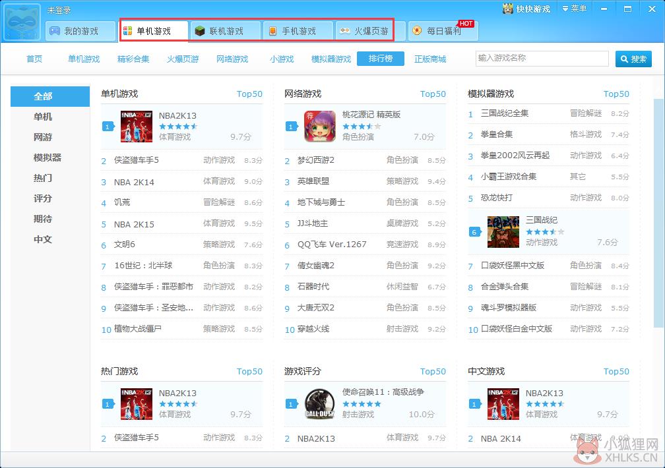Viewport: 665px width, 468px height.
Task: Select 火爆页游 in the navigation bar
Action: (183, 59)
